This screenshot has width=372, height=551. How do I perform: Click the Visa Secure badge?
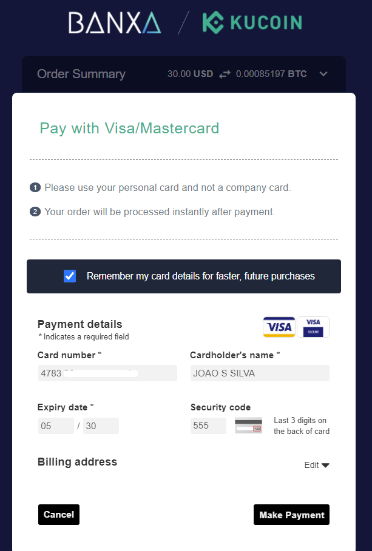(313, 327)
